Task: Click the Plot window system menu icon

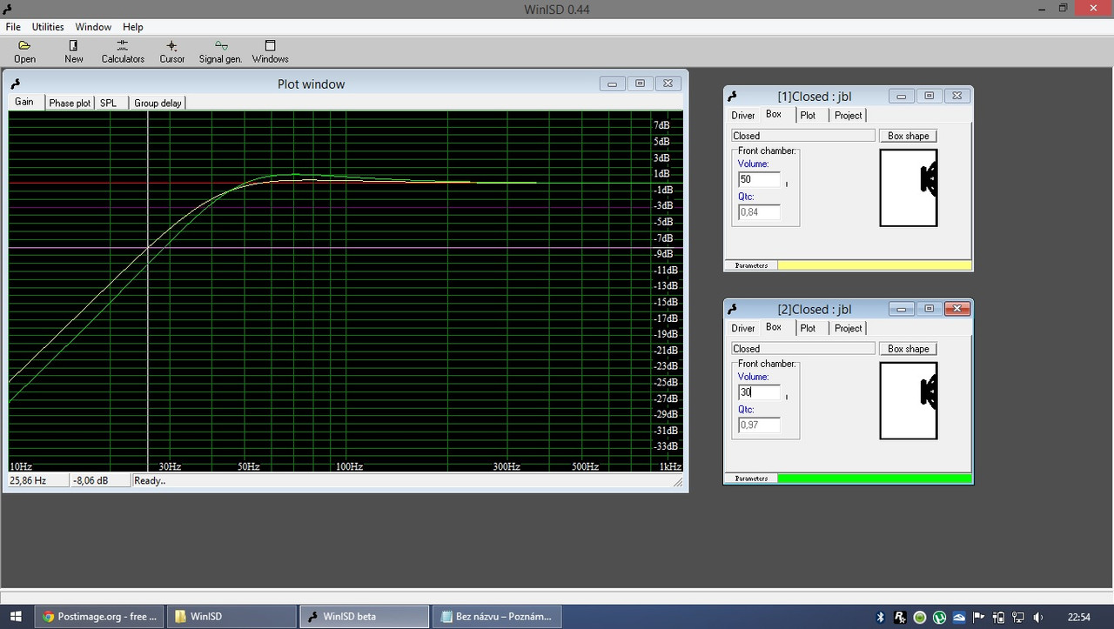Action: [16, 84]
